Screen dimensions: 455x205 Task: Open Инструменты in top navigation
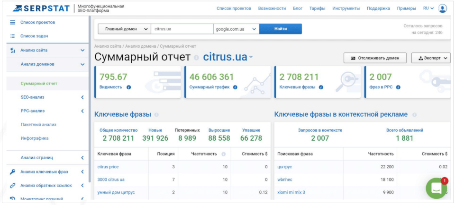click(x=346, y=9)
